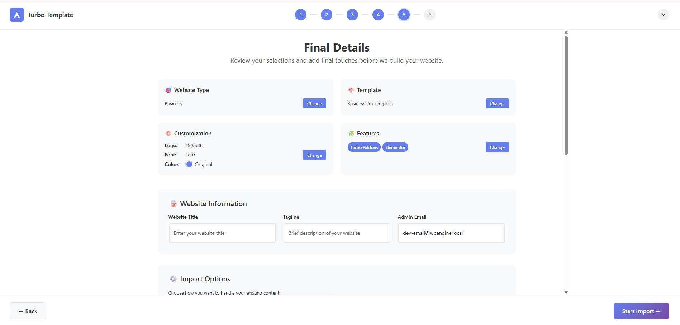The height and width of the screenshot is (325, 680).
Task: Click the Template palette icon
Action: point(351,90)
